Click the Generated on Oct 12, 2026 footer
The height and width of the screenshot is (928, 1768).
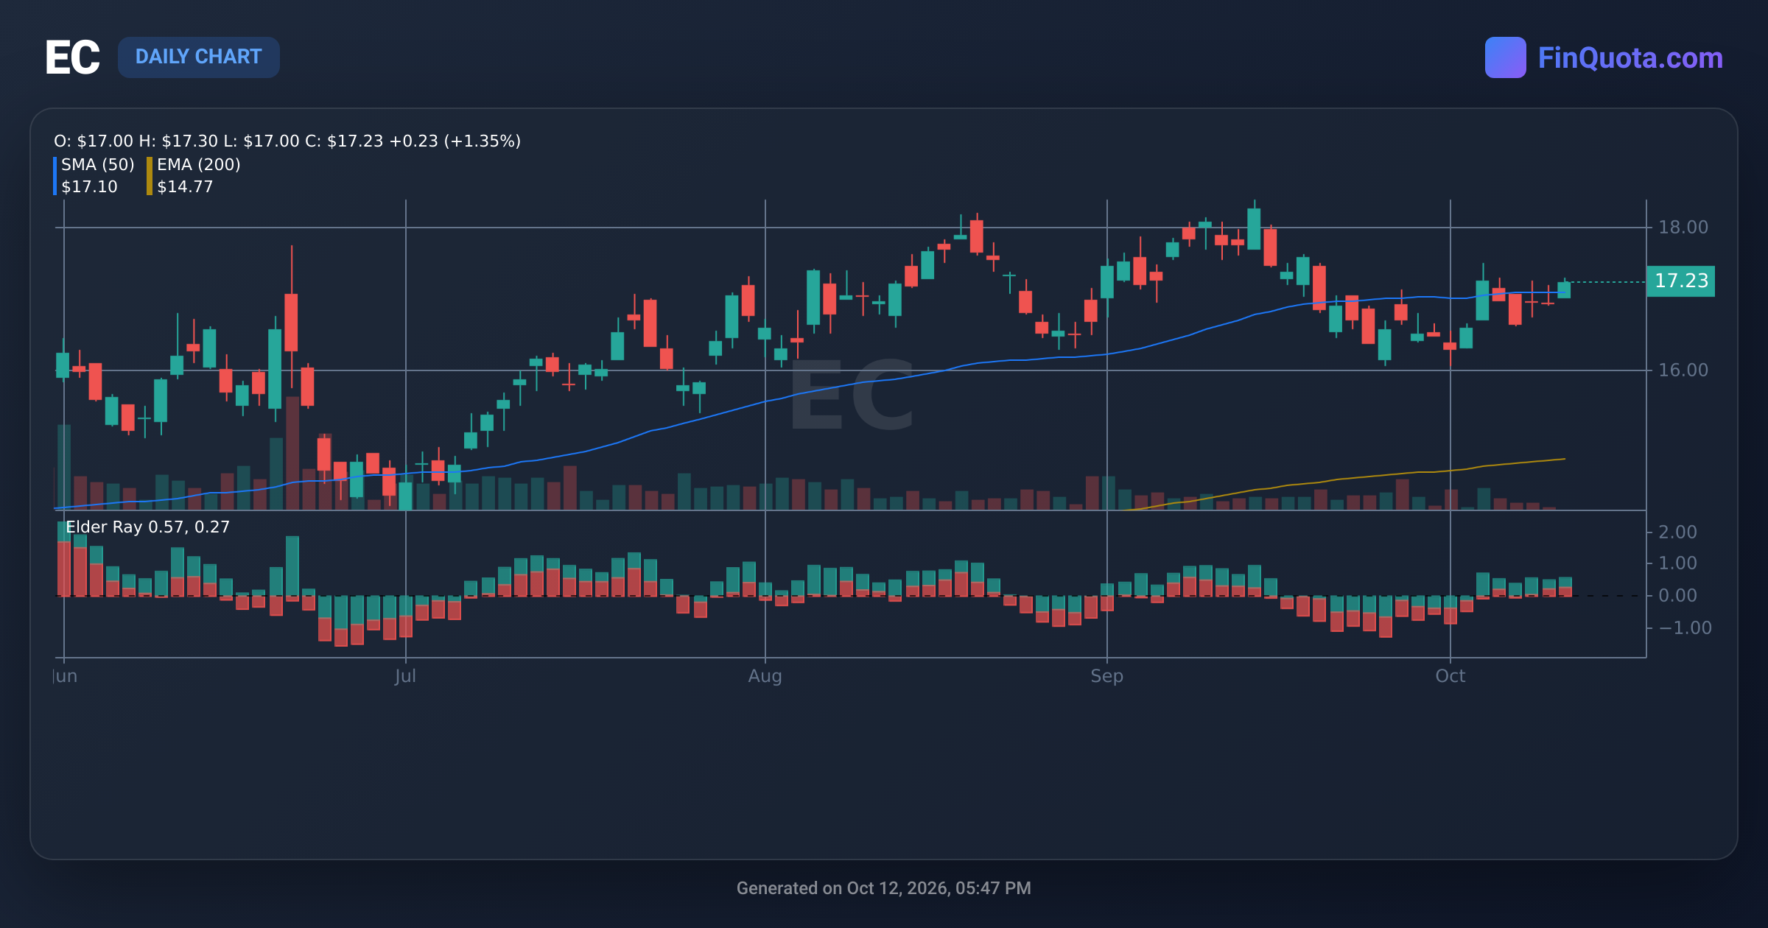point(884,888)
